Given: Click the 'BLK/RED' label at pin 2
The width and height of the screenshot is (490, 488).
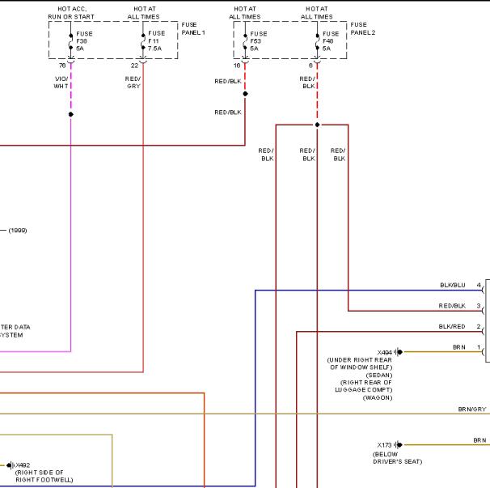Looking at the screenshot, I should pyautogui.click(x=452, y=327).
